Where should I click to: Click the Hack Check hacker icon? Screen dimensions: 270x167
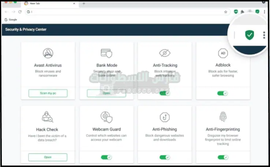(48, 117)
